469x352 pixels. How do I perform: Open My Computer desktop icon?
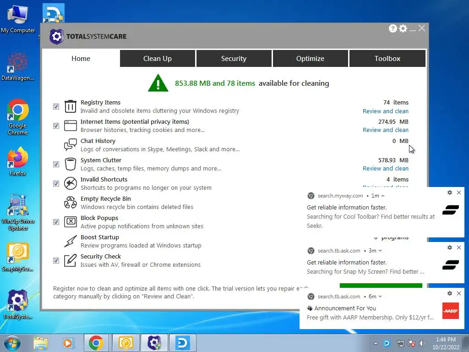pyautogui.click(x=18, y=19)
